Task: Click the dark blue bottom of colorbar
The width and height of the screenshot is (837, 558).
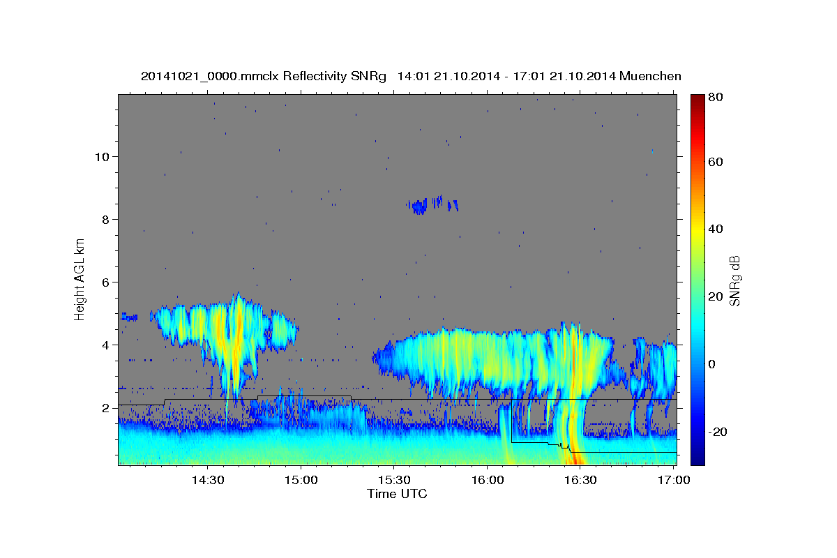Action: point(697,458)
